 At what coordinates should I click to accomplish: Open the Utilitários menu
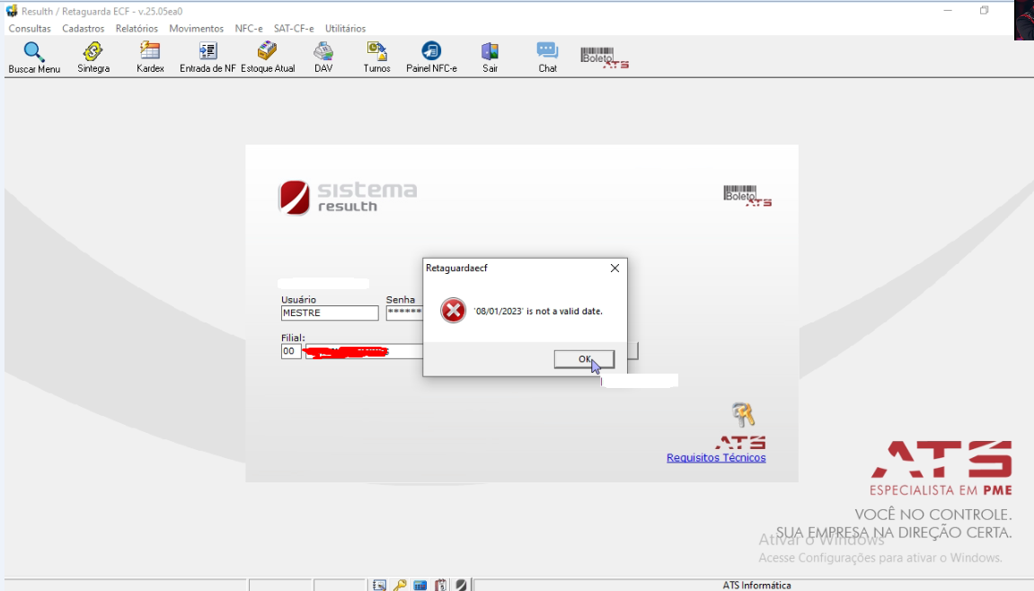tap(345, 29)
